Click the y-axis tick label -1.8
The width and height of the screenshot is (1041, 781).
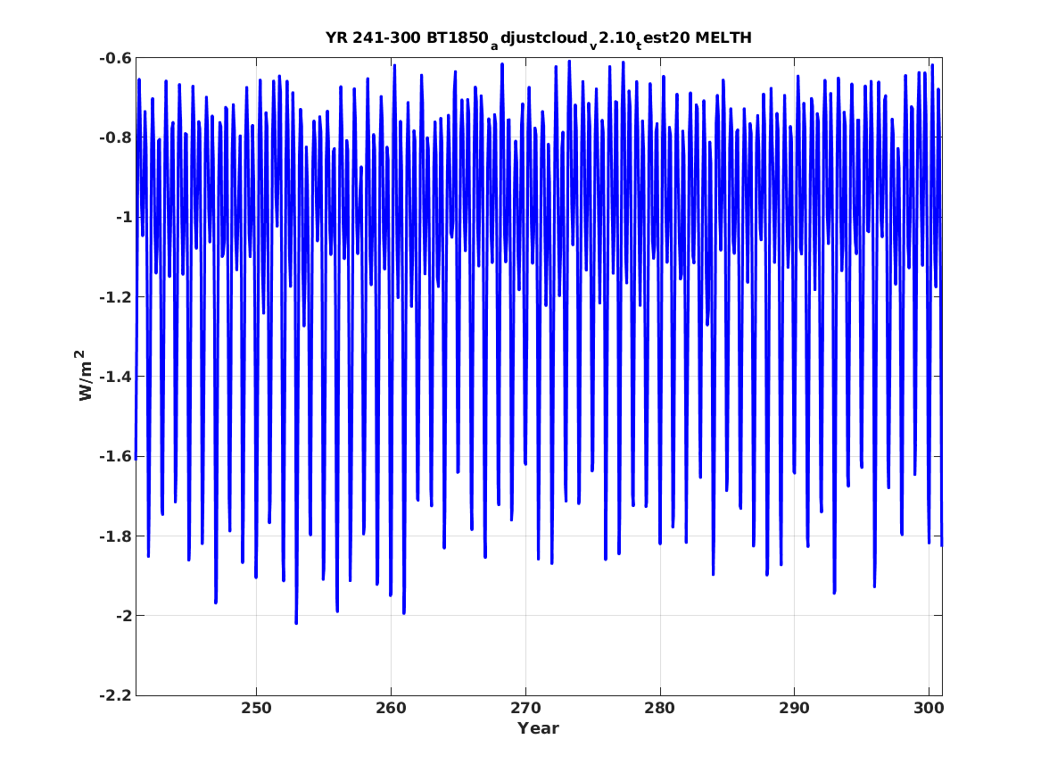tap(115, 536)
